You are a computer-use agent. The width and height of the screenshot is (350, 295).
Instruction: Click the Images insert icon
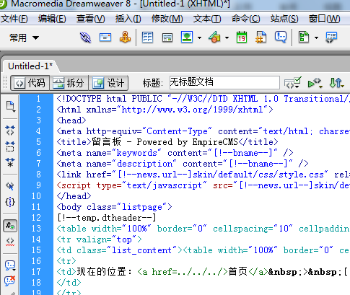[x=187, y=38]
